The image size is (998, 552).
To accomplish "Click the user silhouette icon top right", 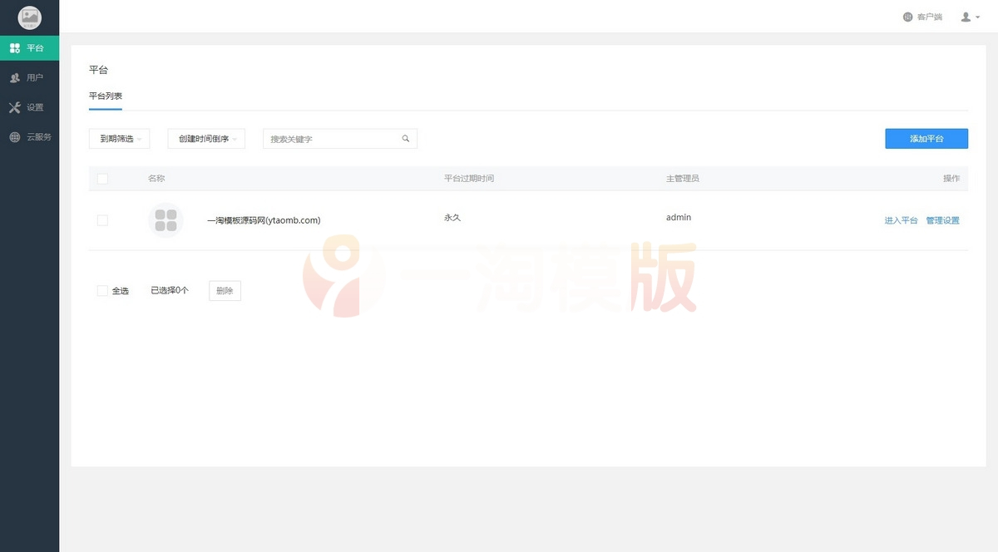I will [965, 16].
